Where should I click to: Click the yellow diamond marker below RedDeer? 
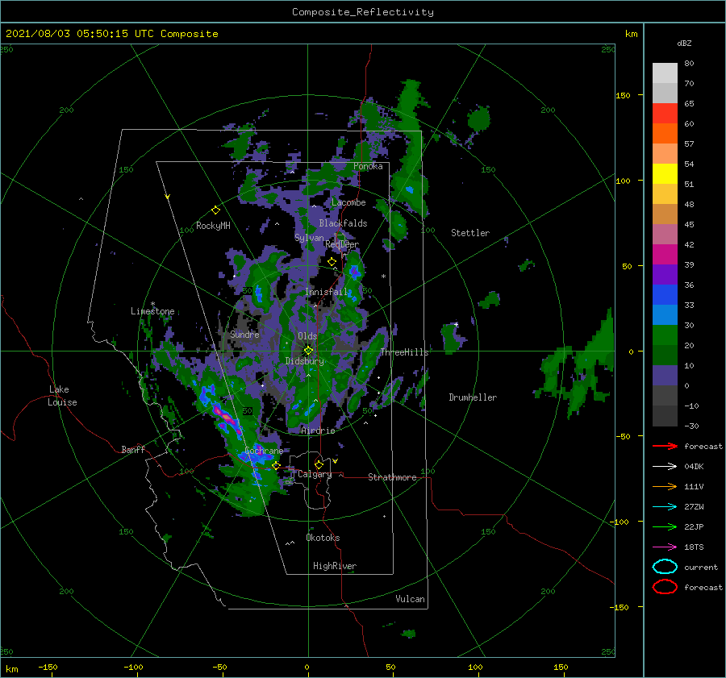pyautogui.click(x=332, y=262)
